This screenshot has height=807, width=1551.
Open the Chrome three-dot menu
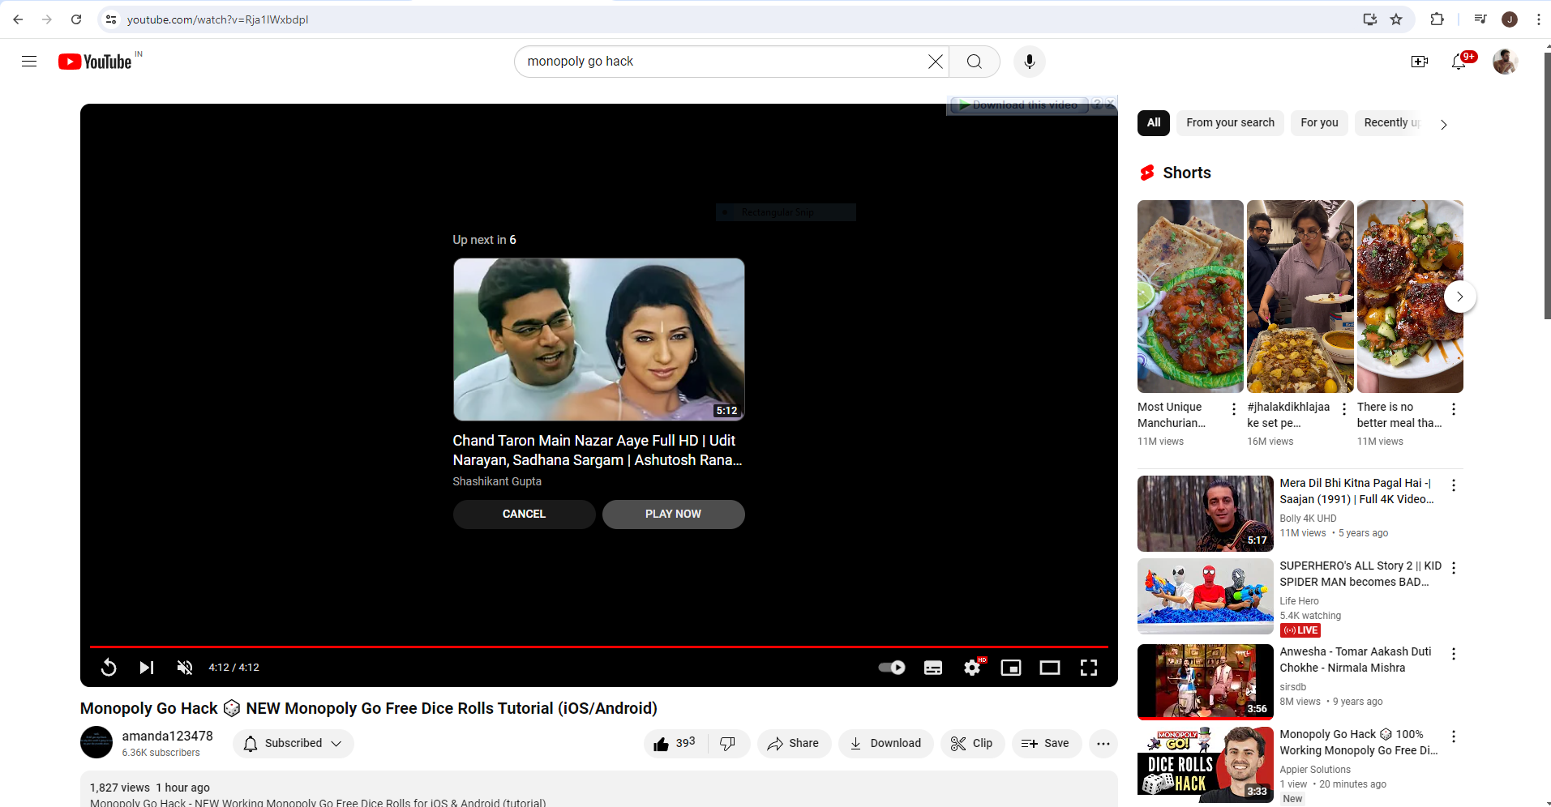1539,19
